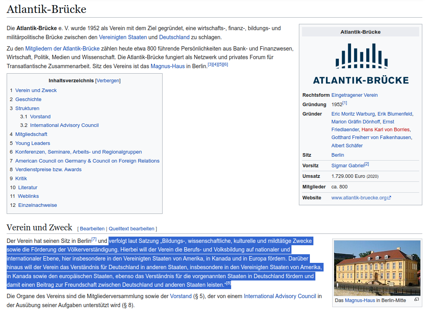Click the Verein und Zweck section heading
This screenshot has height=313, width=427.
click(40, 228)
